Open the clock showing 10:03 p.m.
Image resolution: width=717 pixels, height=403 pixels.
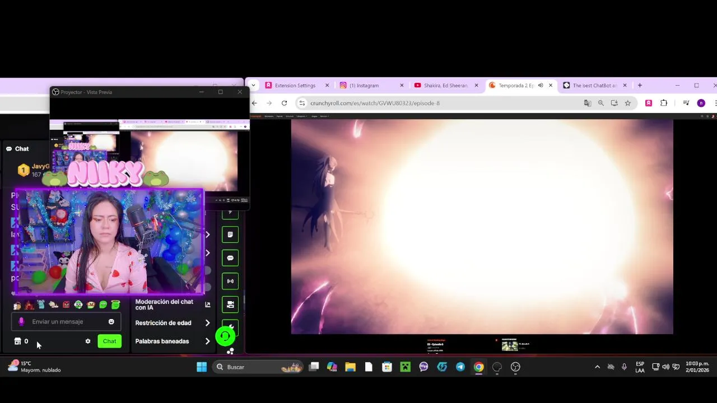pos(697,367)
